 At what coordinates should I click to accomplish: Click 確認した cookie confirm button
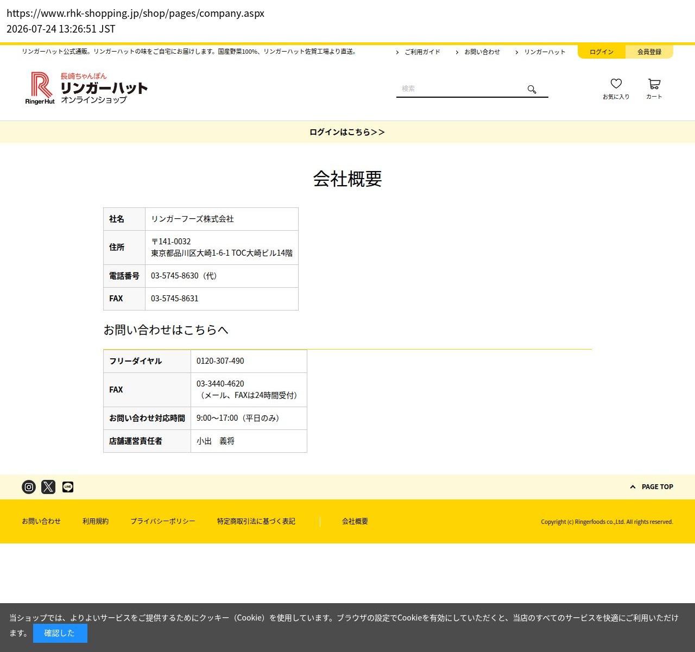60,633
